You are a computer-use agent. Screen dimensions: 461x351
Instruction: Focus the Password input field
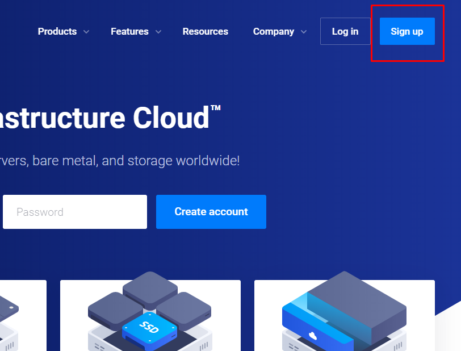tap(75, 212)
